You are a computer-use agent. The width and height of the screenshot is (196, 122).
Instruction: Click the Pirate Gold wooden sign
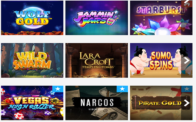point(161,103)
